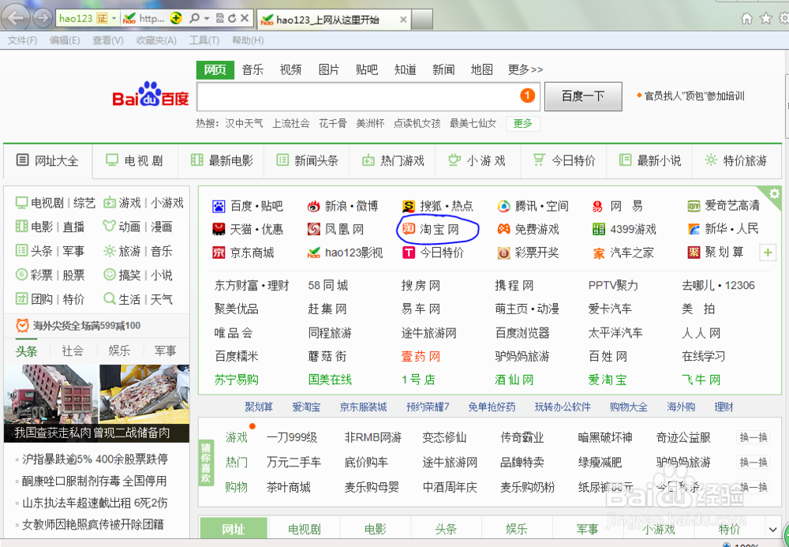Open the 查看(V) menu

[107, 40]
